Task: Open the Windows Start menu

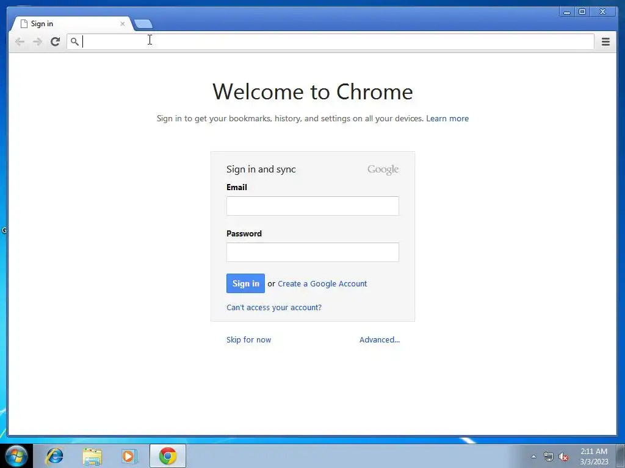Action: (16, 456)
